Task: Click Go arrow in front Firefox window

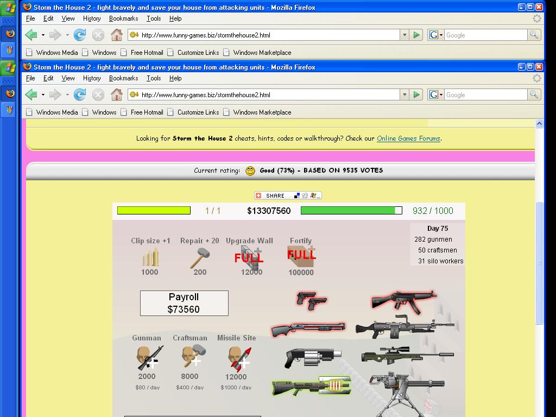Action: coord(416,94)
